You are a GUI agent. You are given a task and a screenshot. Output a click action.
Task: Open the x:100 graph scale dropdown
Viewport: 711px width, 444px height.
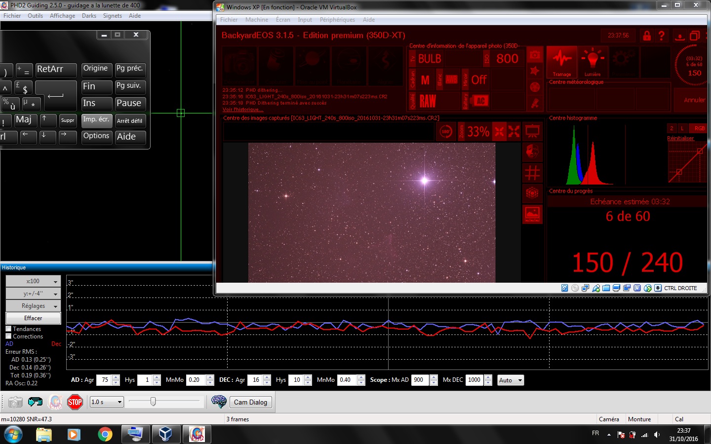tap(33, 281)
